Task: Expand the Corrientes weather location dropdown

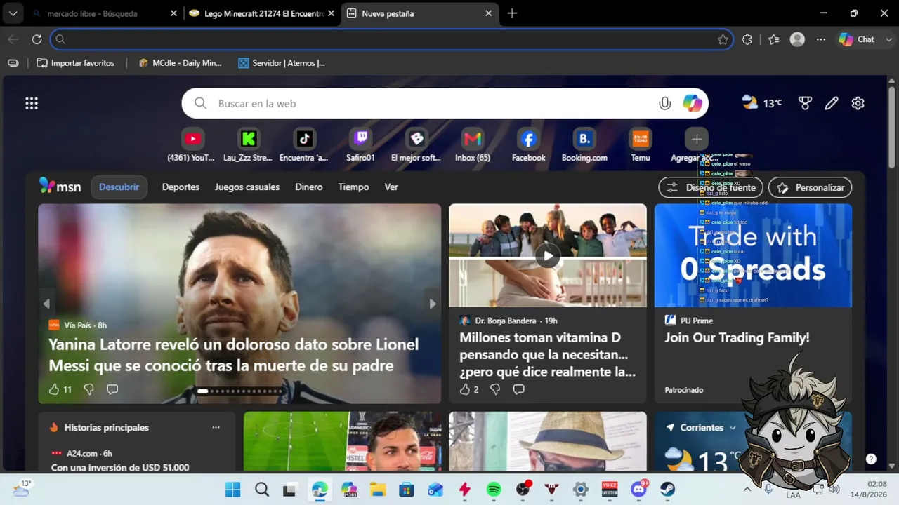Action: [x=733, y=428]
